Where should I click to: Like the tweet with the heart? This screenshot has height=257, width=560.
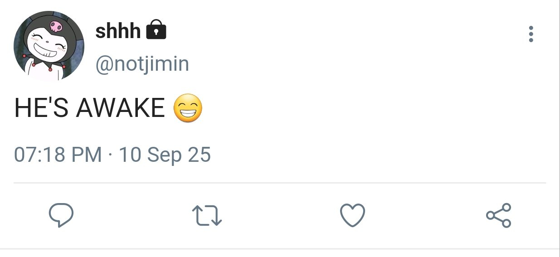(352, 215)
